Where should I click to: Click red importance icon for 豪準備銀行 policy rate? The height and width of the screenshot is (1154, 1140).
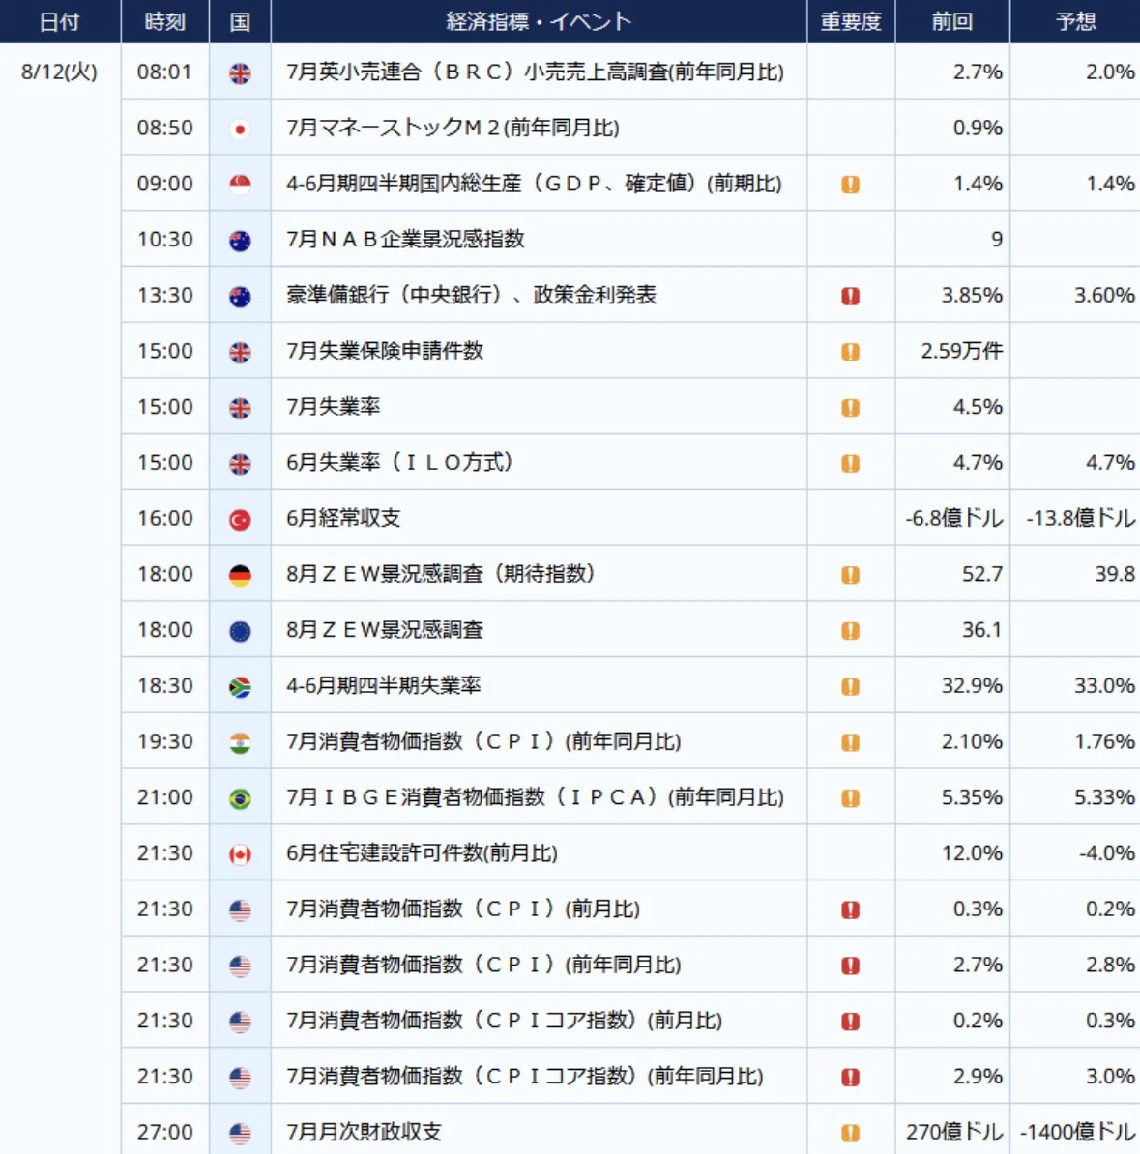point(851,296)
